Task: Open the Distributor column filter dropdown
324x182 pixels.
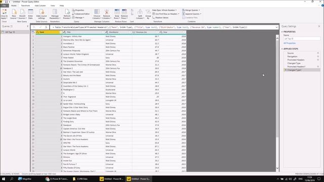Action: point(130,32)
